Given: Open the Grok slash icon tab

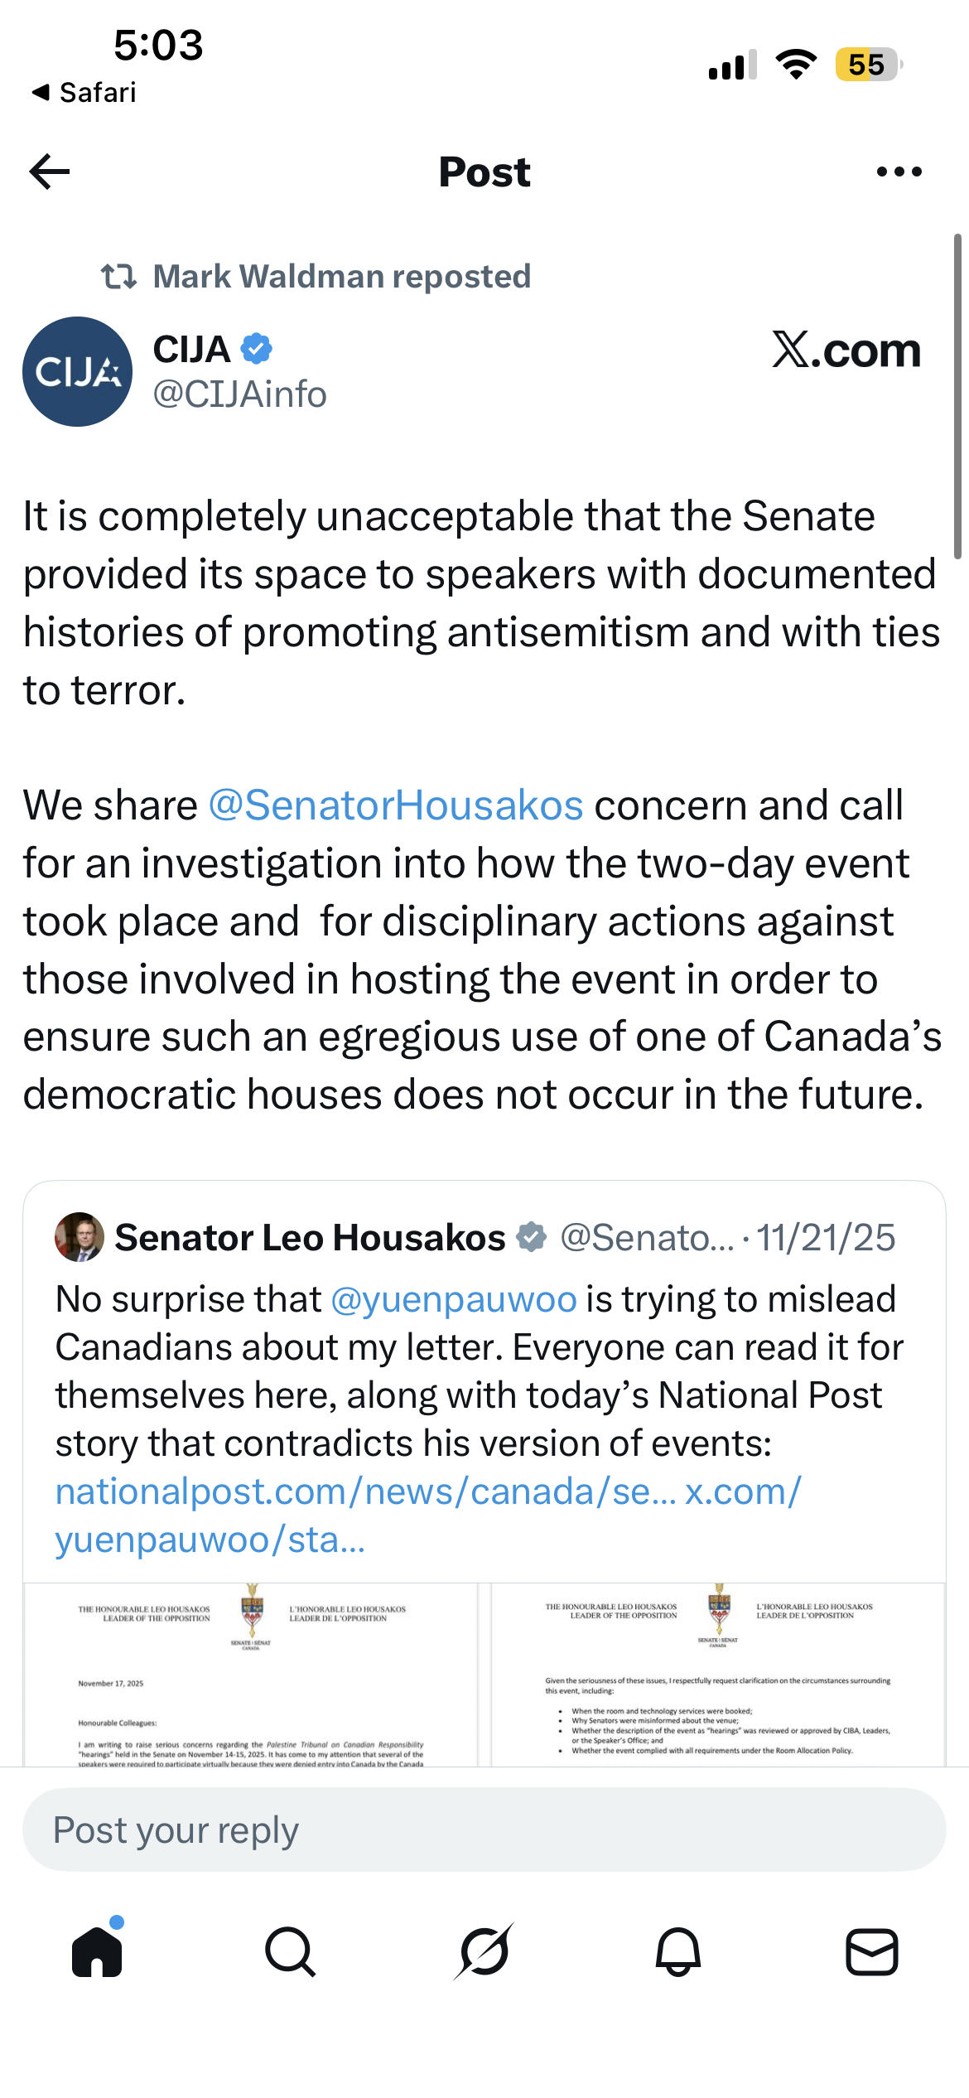Looking at the screenshot, I should (x=485, y=1951).
